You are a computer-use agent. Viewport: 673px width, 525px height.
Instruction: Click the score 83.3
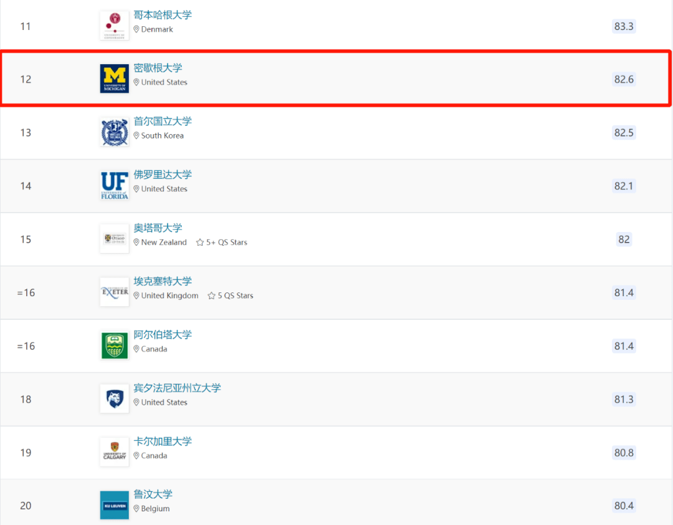tap(624, 26)
